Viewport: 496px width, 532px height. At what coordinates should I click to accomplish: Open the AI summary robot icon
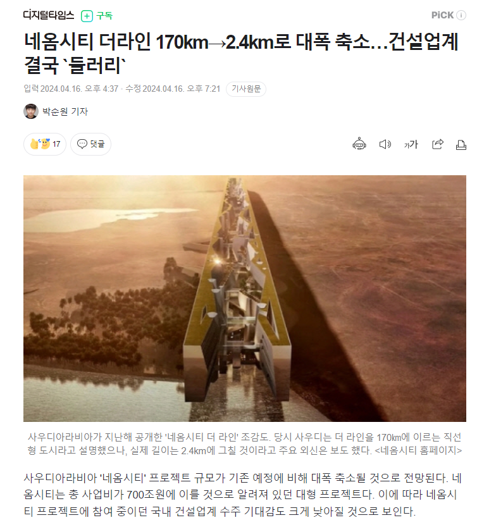[359, 144]
